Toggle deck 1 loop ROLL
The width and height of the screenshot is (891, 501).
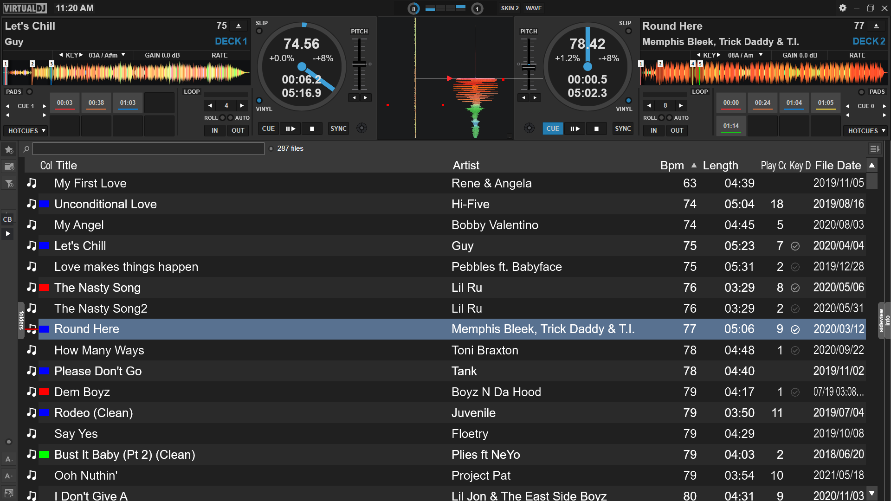click(x=223, y=118)
